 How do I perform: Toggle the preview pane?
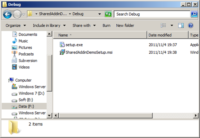[x=181, y=26]
